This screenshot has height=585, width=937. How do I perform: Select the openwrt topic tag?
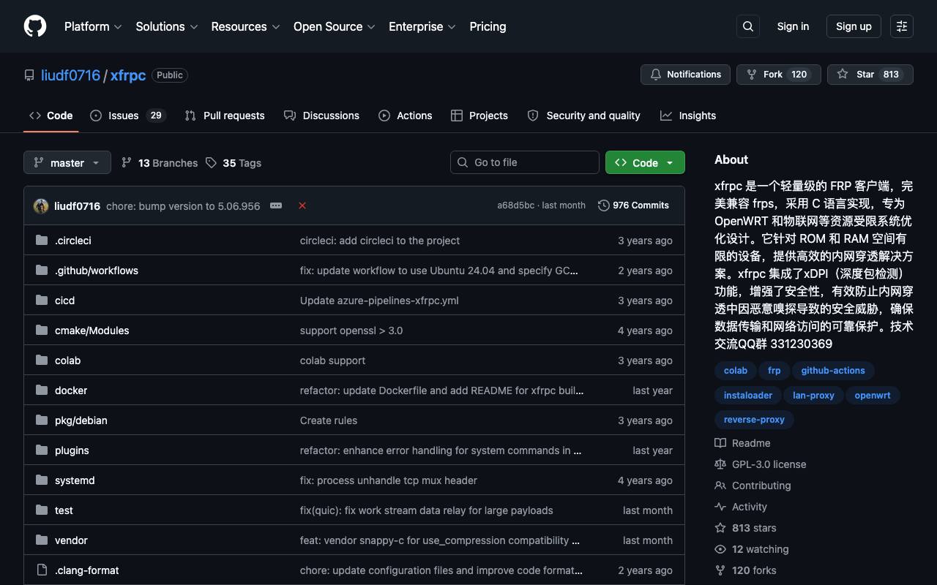point(873,396)
